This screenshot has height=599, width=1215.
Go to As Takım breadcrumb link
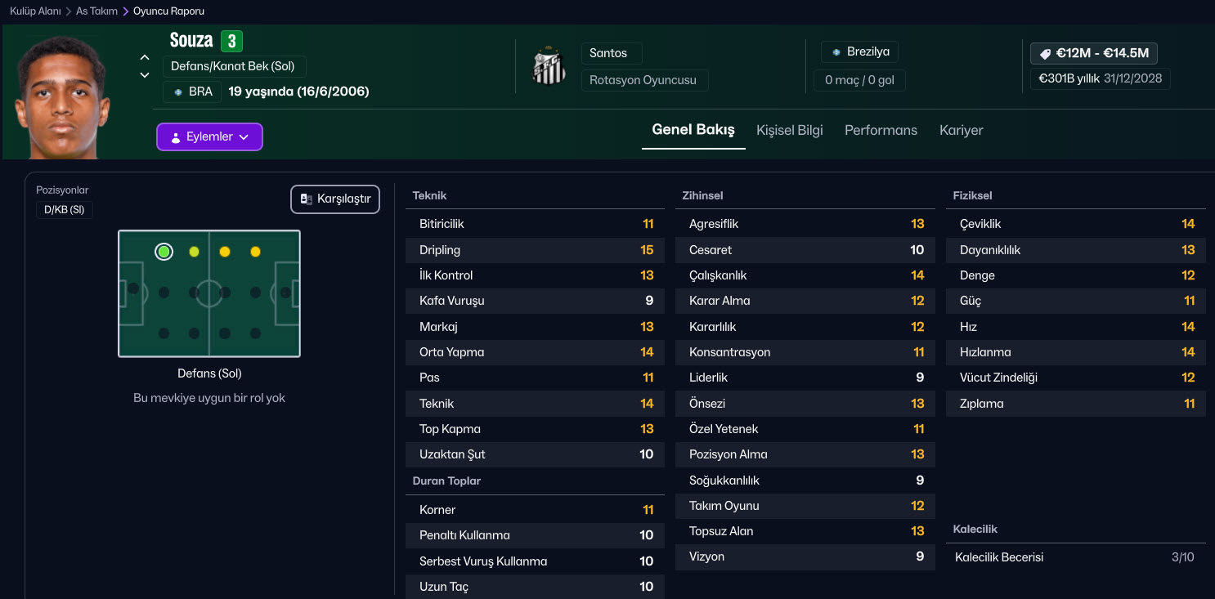click(96, 11)
